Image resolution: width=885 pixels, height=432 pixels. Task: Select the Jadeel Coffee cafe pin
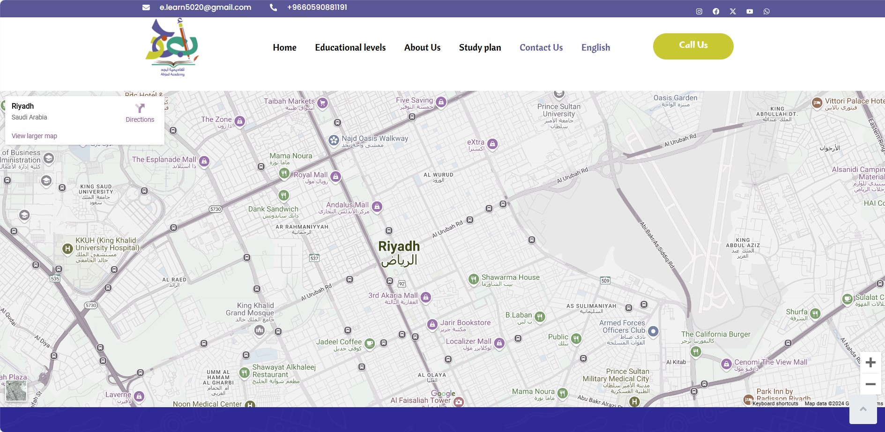370,344
